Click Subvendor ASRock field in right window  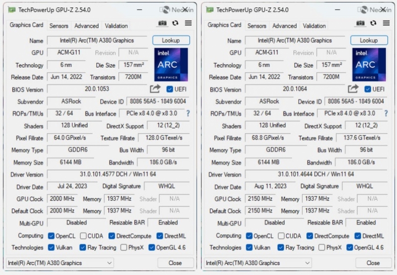coord(269,102)
